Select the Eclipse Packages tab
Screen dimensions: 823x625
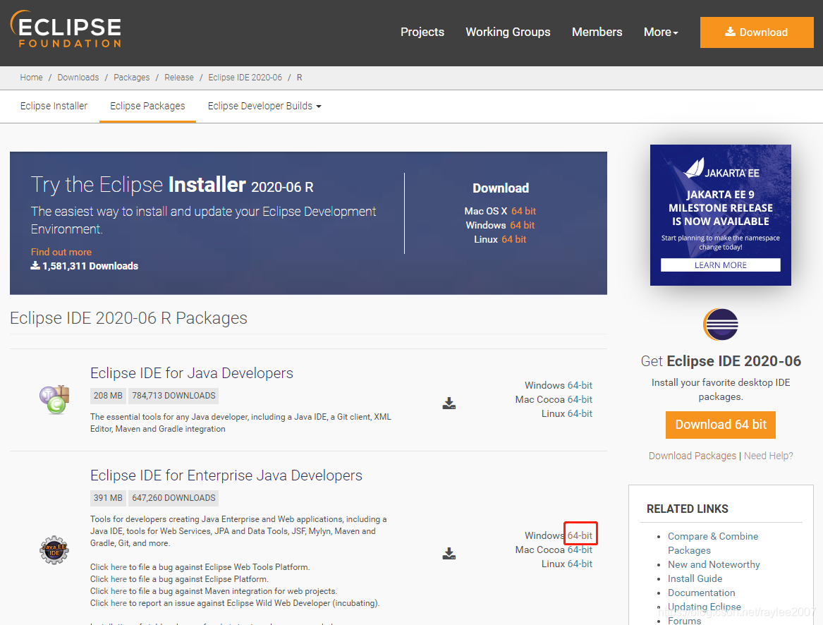coord(147,106)
